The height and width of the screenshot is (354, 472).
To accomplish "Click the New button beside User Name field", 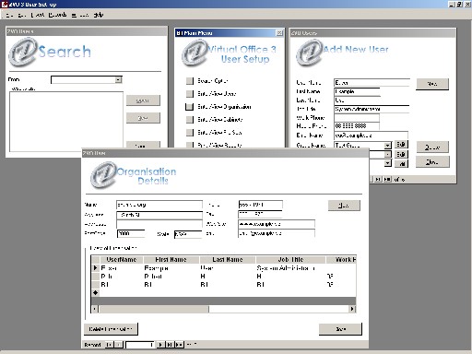I will click(432, 84).
